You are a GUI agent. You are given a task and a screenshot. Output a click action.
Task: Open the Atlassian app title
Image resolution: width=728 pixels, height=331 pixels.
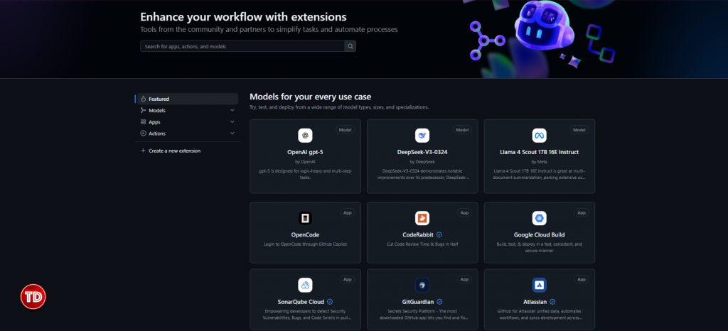[535, 302]
